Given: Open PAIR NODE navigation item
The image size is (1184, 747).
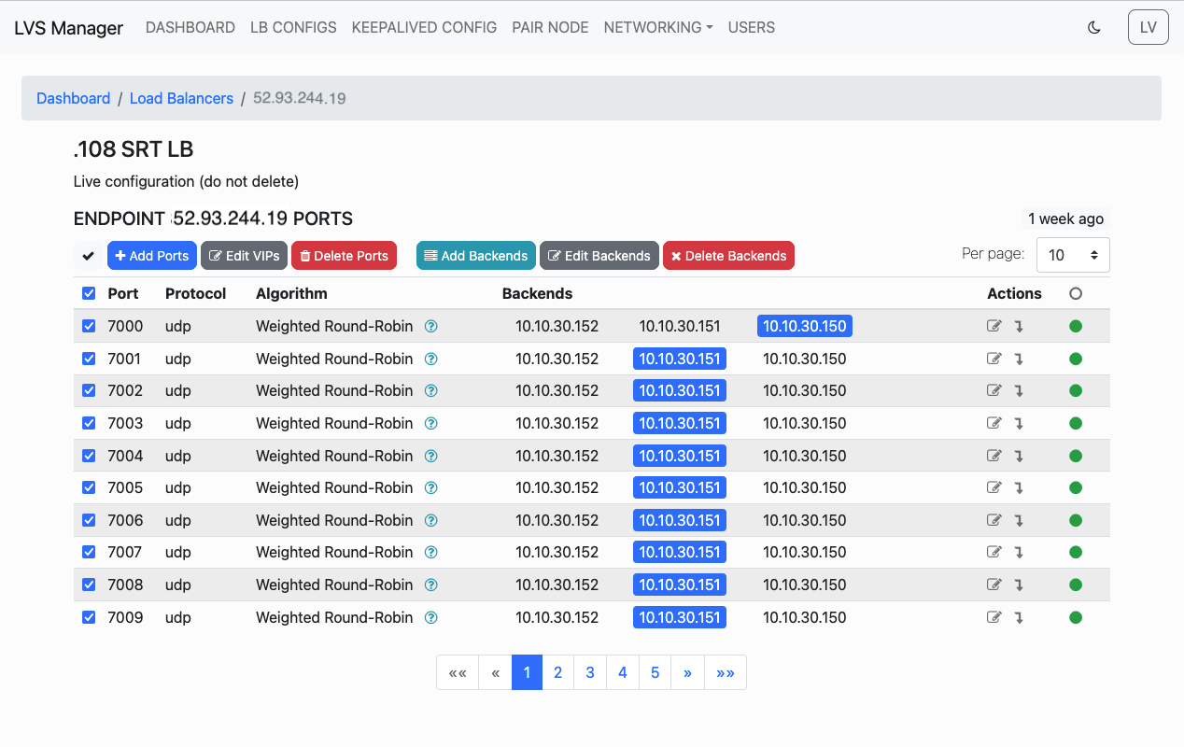Looking at the screenshot, I should click(x=550, y=27).
